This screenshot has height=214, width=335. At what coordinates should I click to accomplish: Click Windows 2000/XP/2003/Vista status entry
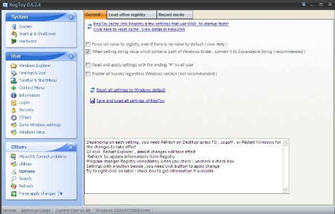coord(123,210)
